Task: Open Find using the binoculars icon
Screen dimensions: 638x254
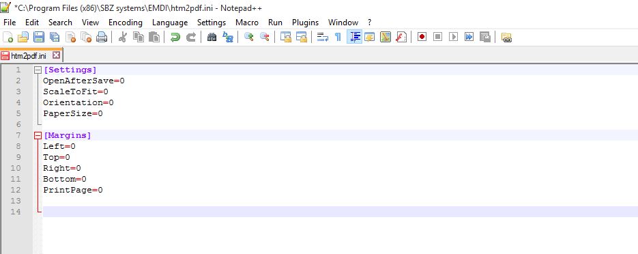Action: pyautogui.click(x=212, y=38)
